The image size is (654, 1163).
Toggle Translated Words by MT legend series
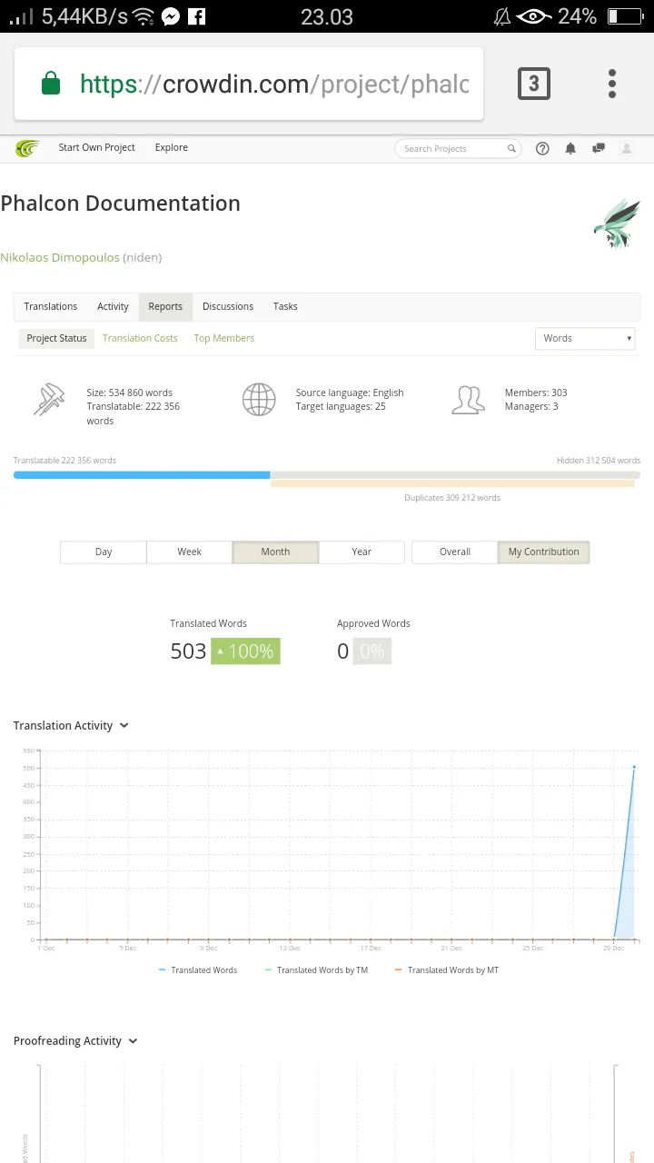pyautogui.click(x=447, y=970)
